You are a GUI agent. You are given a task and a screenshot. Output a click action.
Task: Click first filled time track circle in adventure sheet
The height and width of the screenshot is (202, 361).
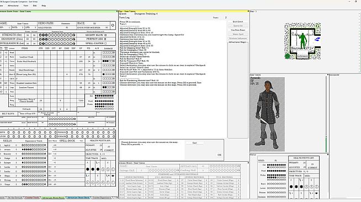coord(87,169)
